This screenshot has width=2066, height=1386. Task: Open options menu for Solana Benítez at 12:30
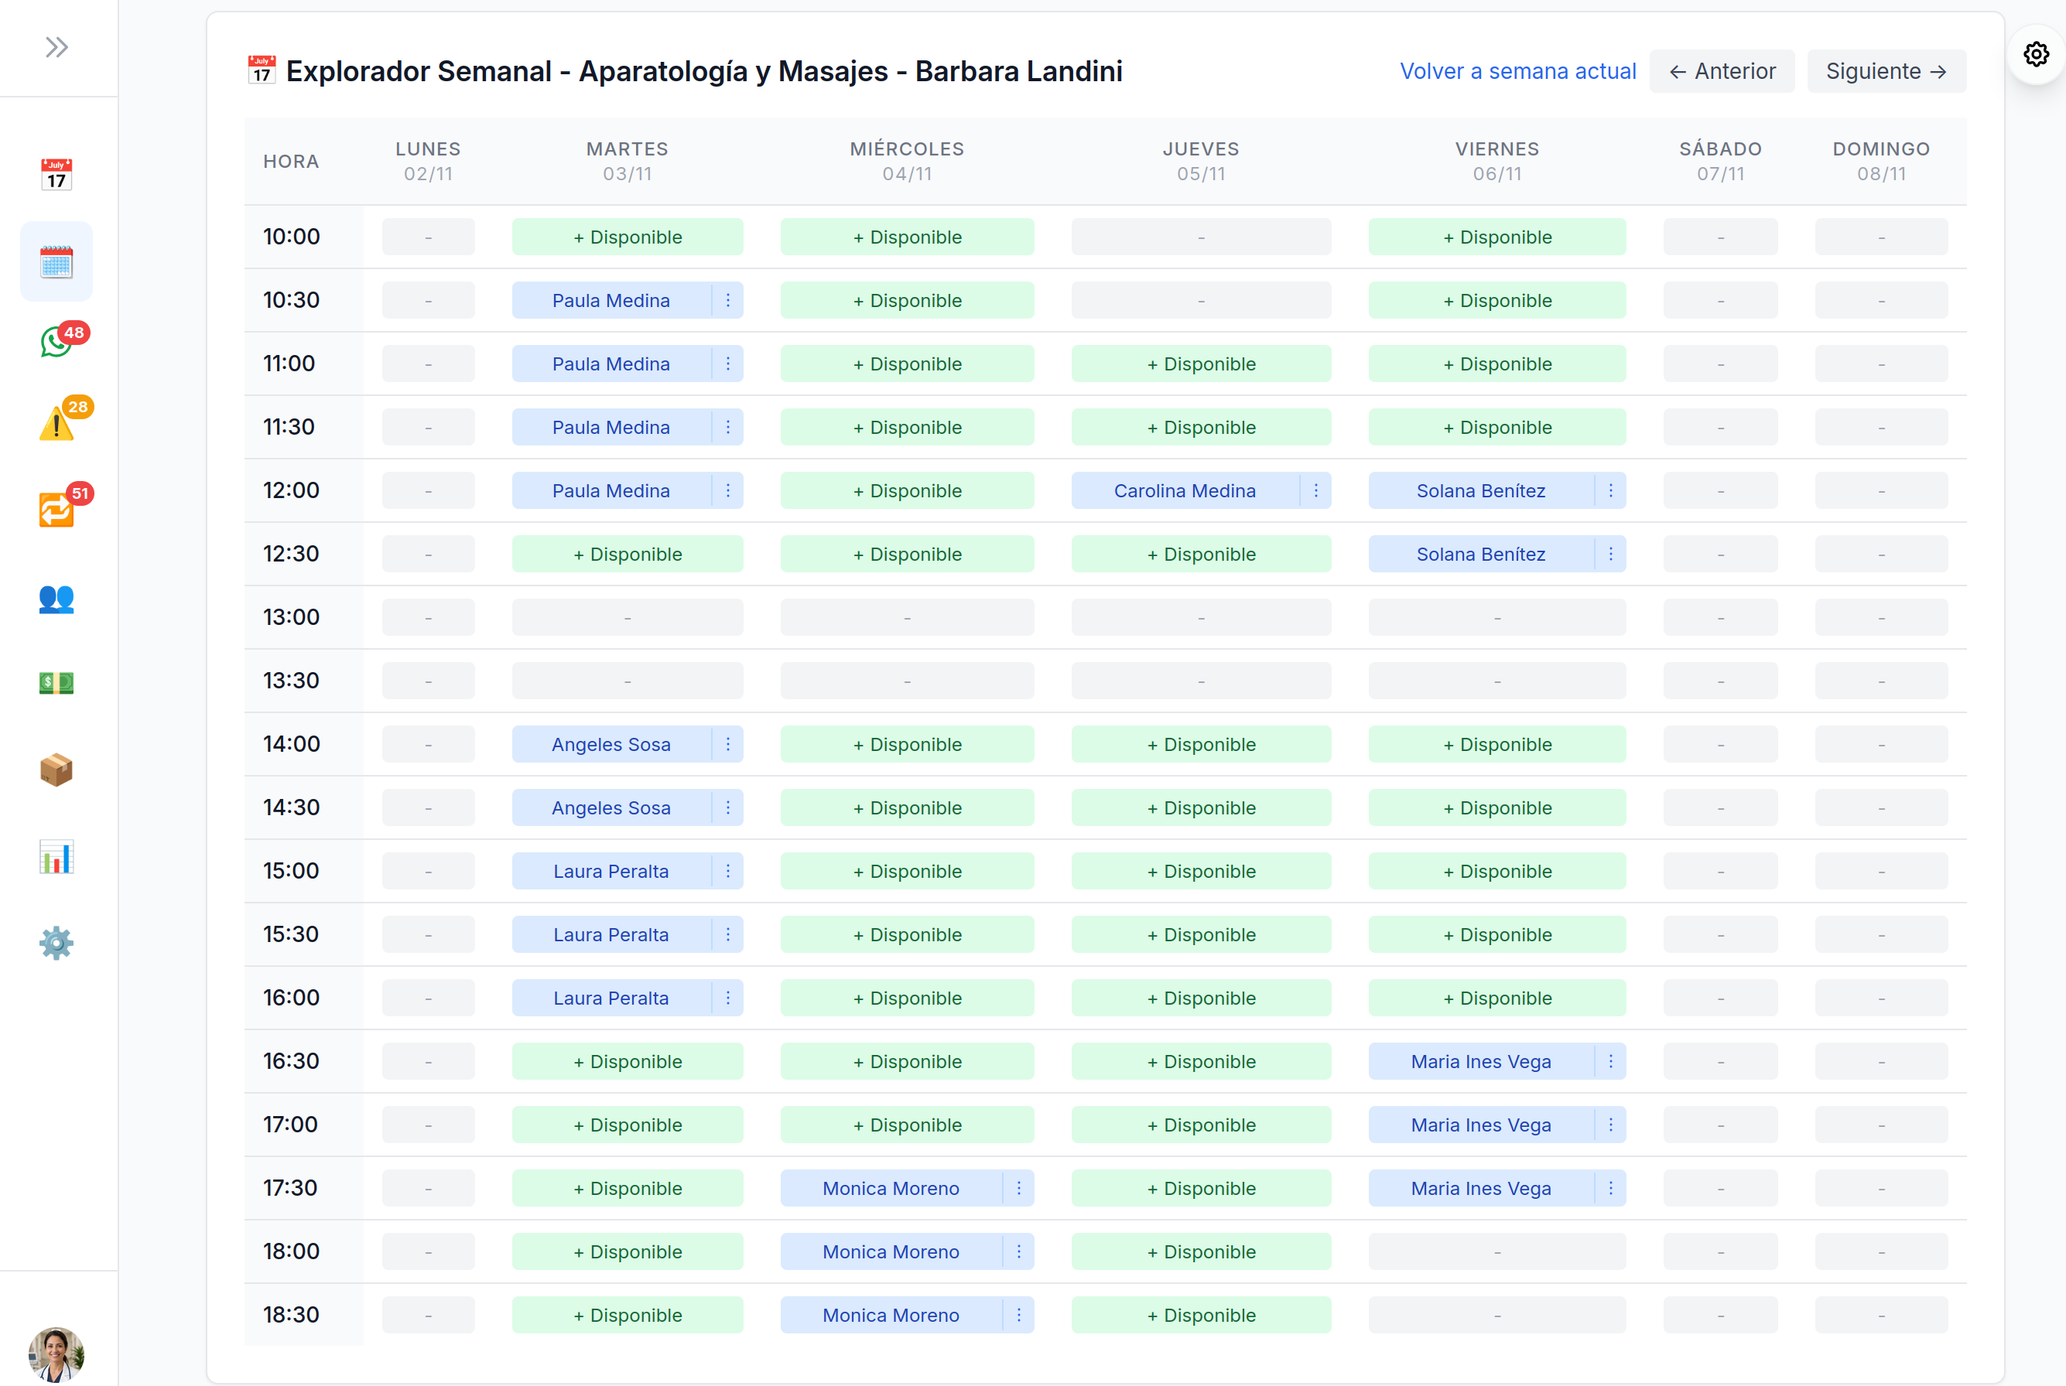pos(1610,555)
